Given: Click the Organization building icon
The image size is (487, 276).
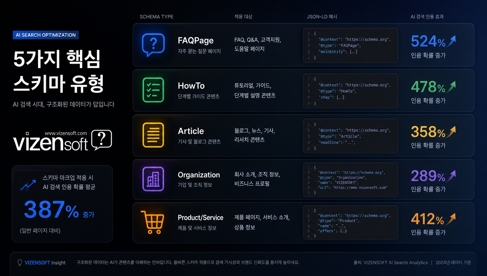Looking at the screenshot, I should (x=153, y=179).
